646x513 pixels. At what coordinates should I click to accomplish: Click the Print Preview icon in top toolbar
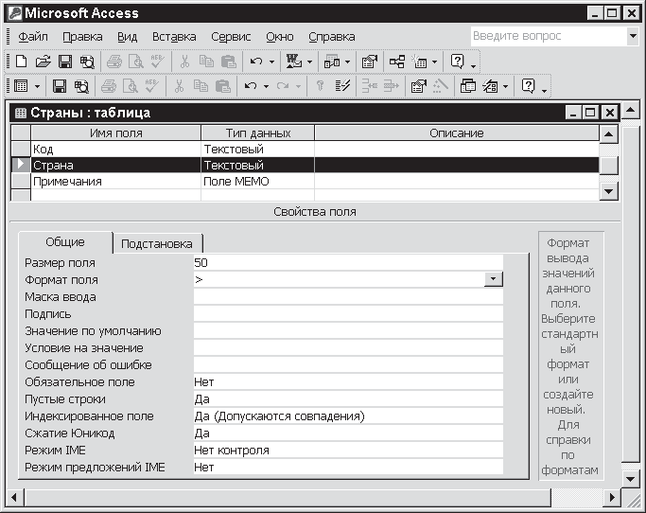[135, 62]
